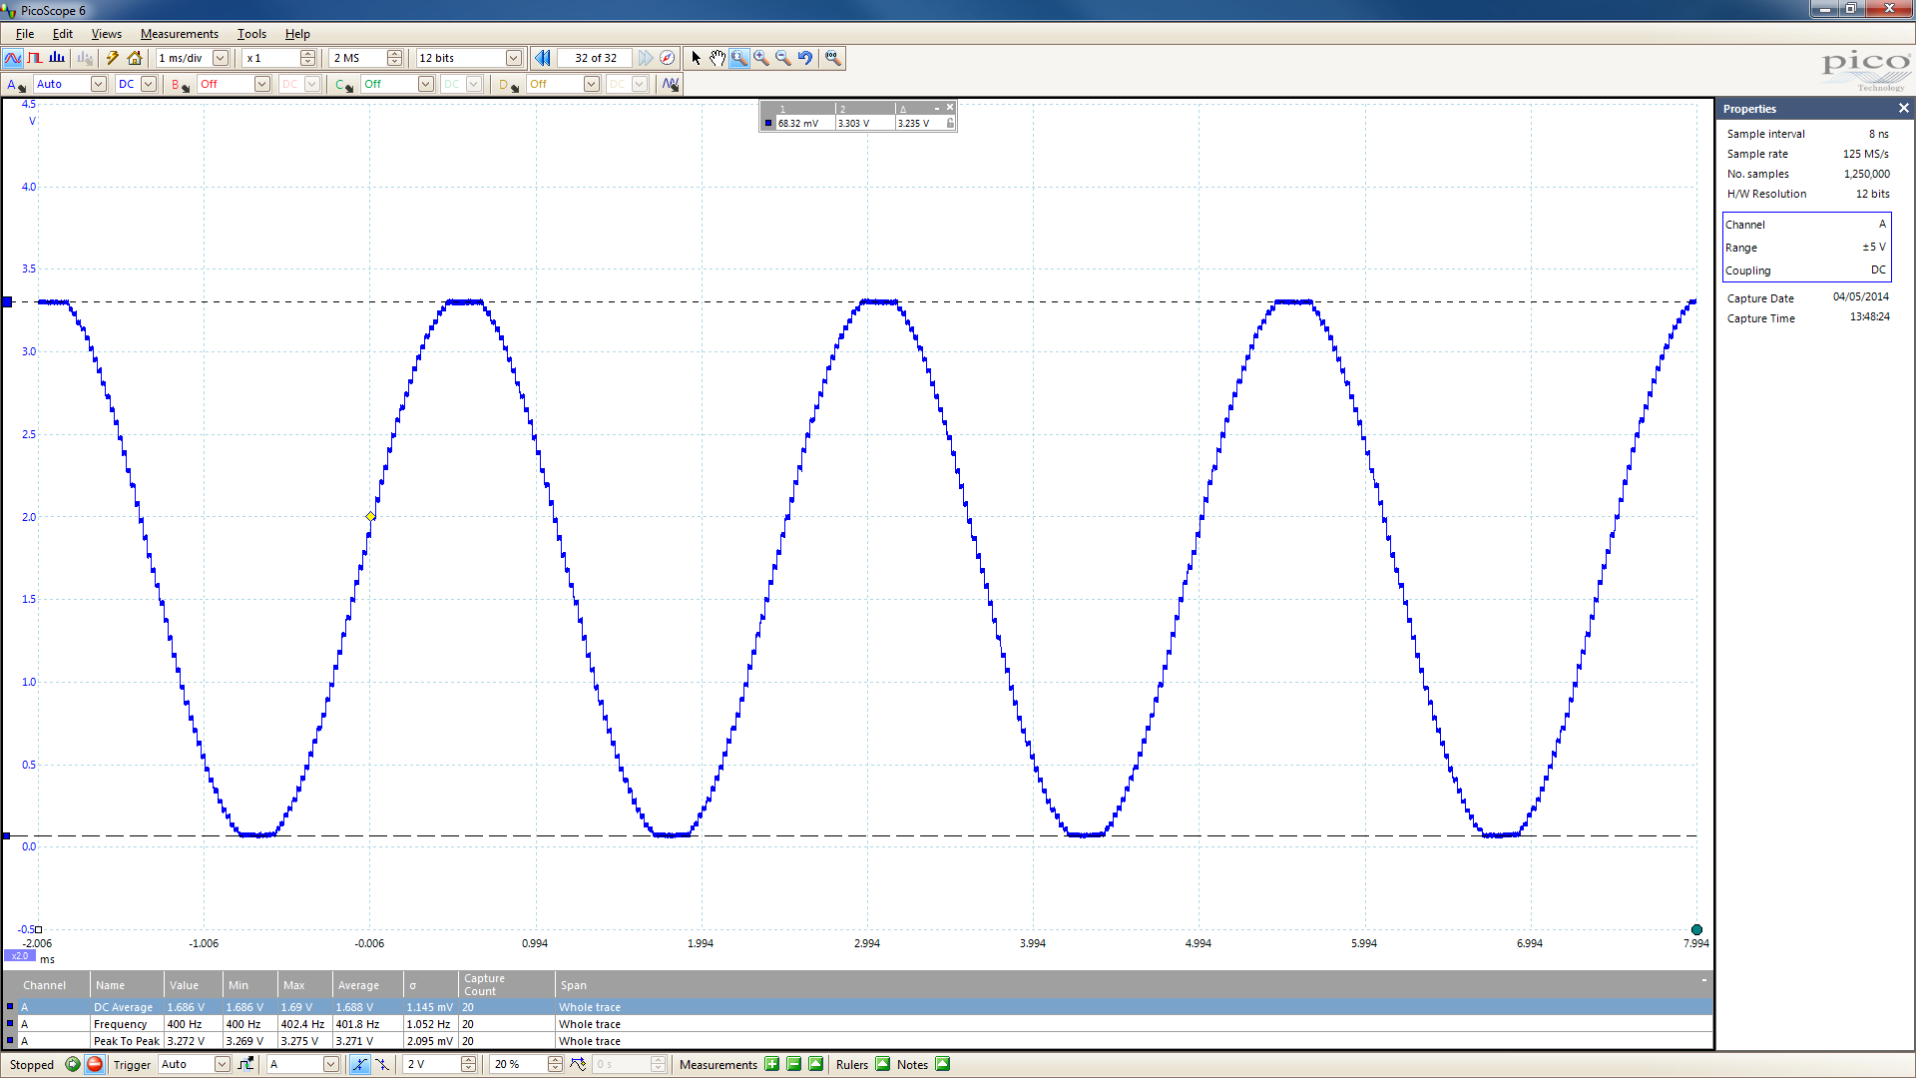This screenshot has width=1916, height=1078.
Task: Click green Start capture icon
Action: point(73,1064)
